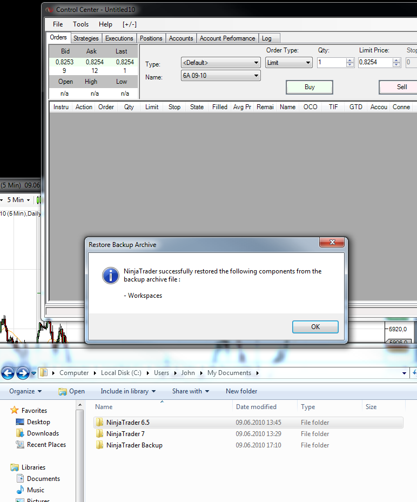
Task: Increase Limit Price with up spinner
Action: pyautogui.click(x=396, y=60)
